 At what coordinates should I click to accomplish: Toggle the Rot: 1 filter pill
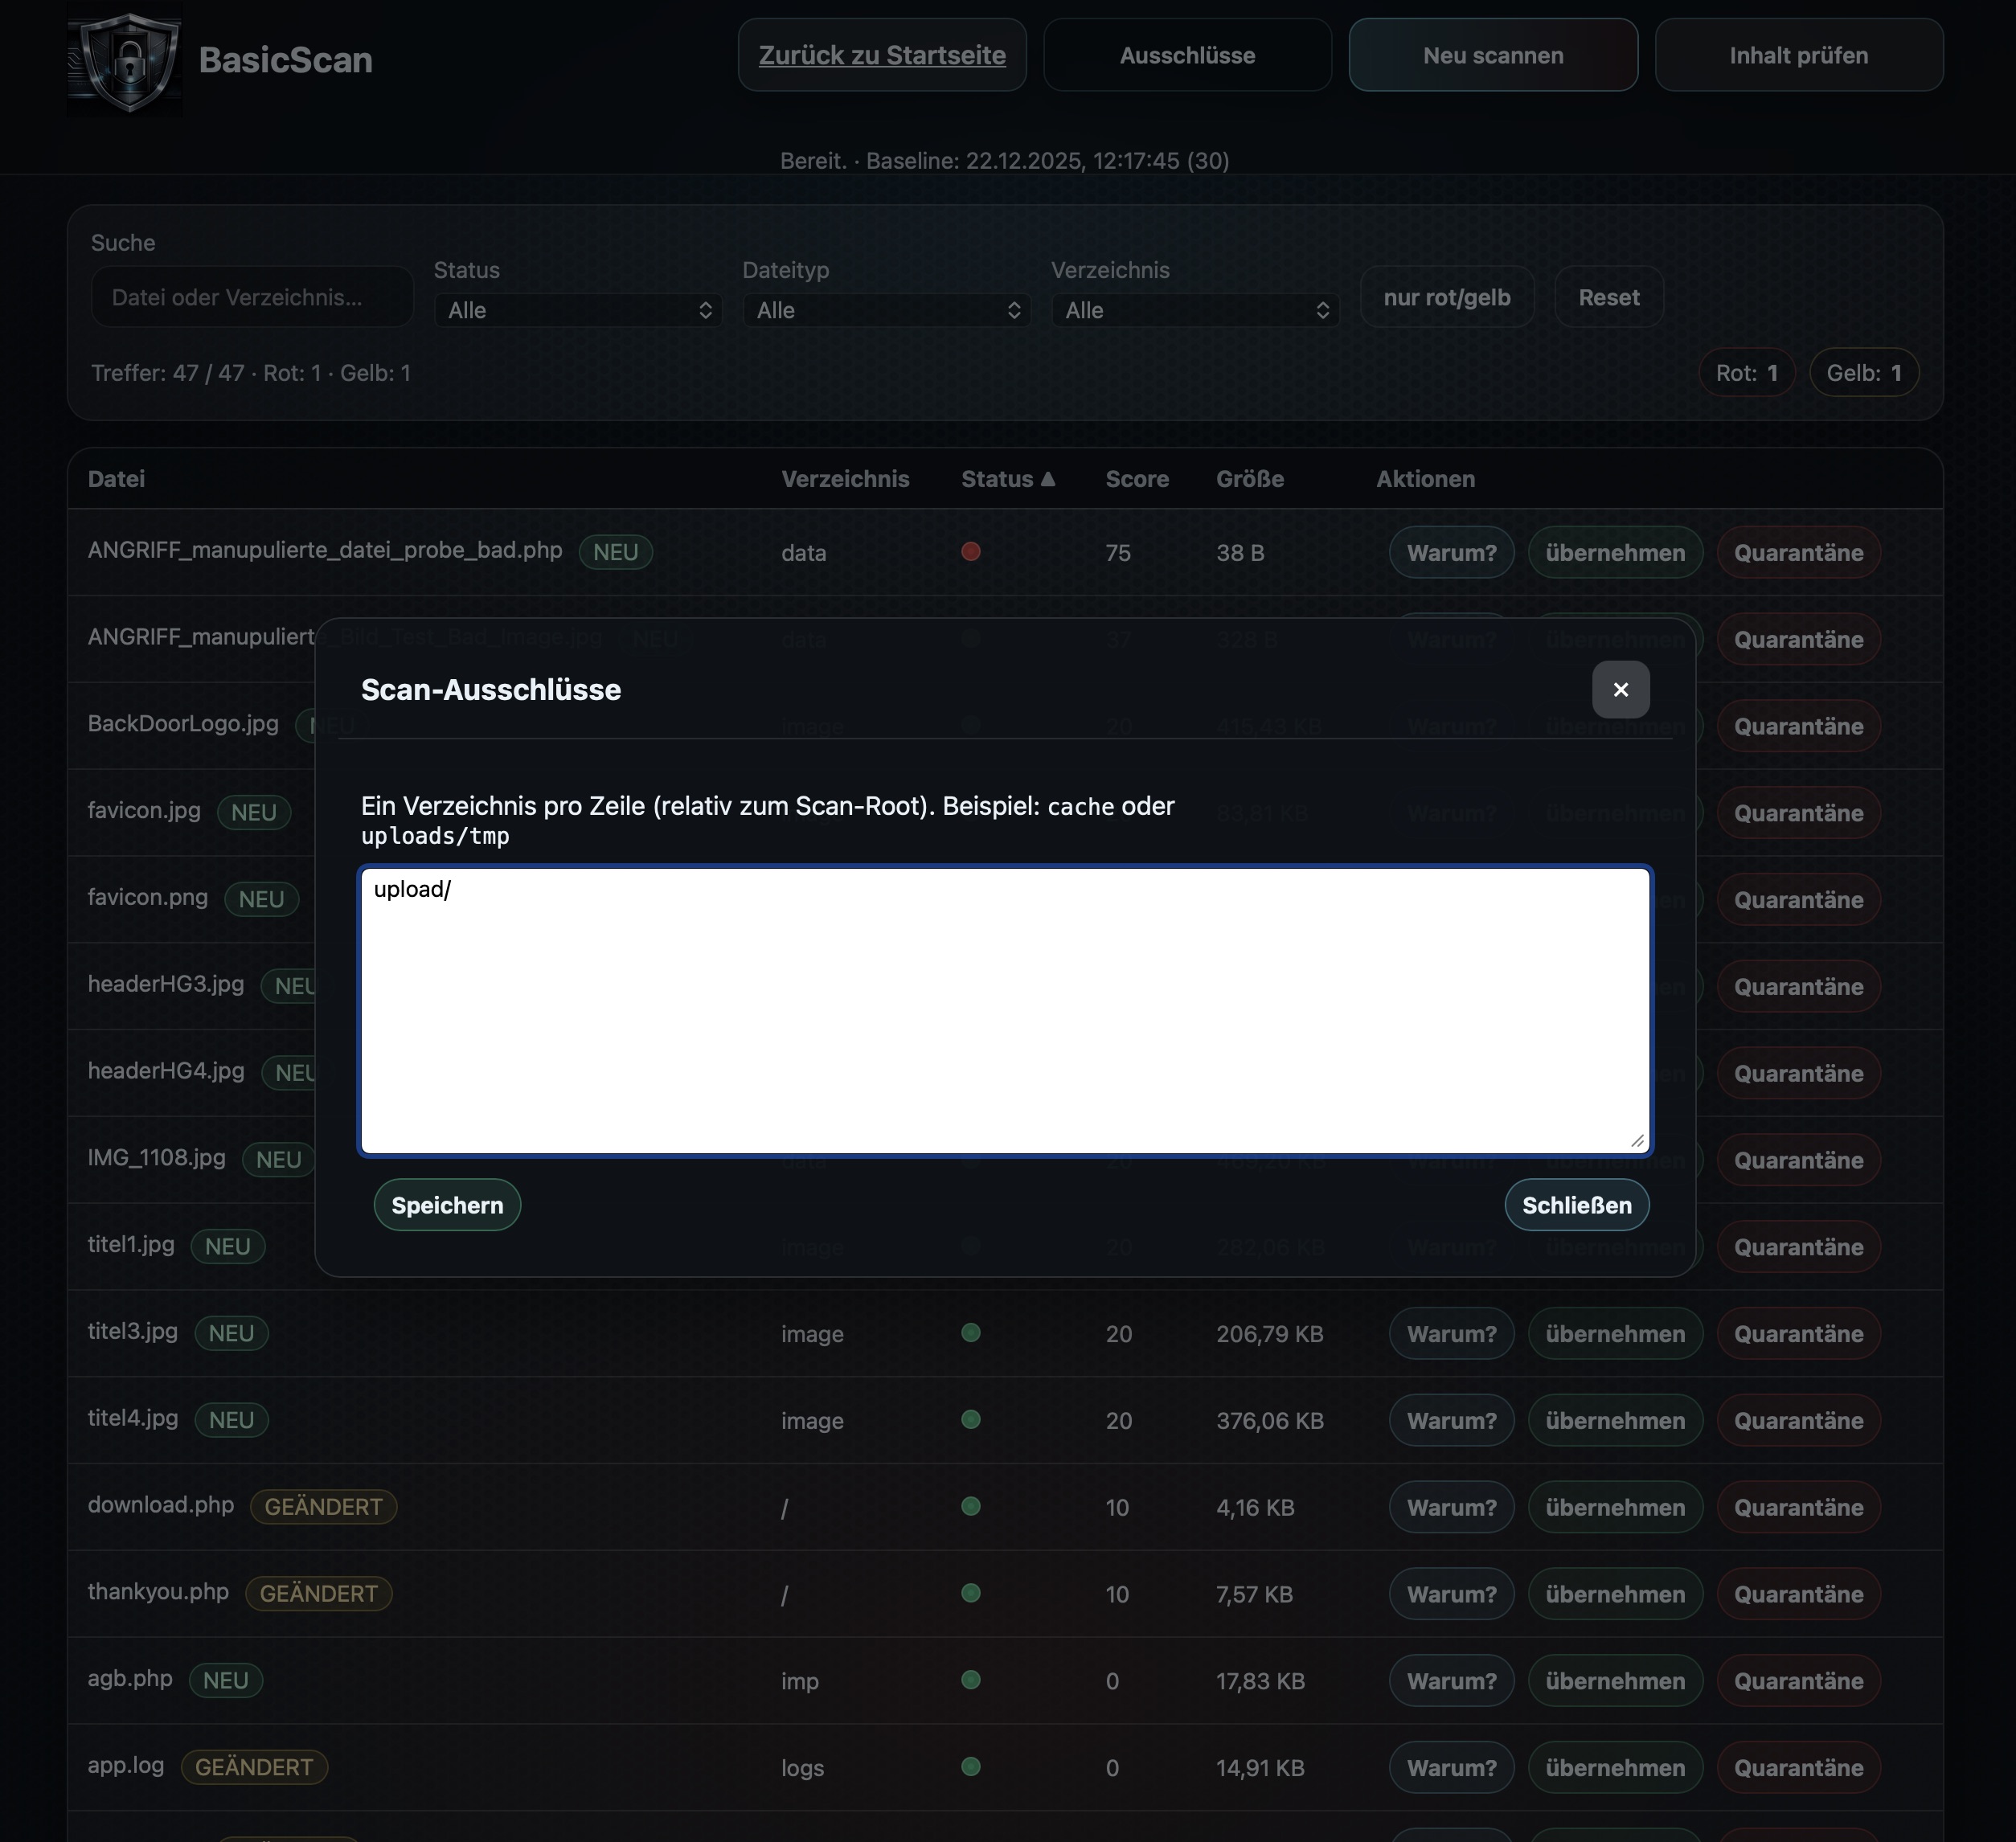pyautogui.click(x=1746, y=373)
